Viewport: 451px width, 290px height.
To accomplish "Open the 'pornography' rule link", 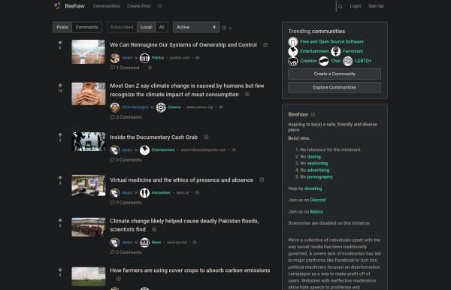I will (x=320, y=177).
